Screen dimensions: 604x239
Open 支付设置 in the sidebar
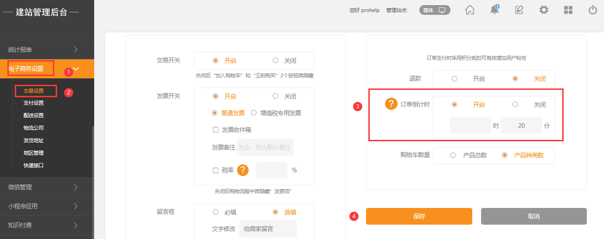tap(33, 103)
